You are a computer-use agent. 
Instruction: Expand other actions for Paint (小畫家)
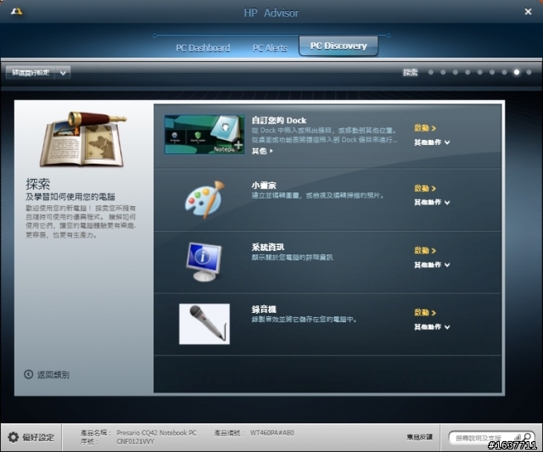[x=432, y=202]
